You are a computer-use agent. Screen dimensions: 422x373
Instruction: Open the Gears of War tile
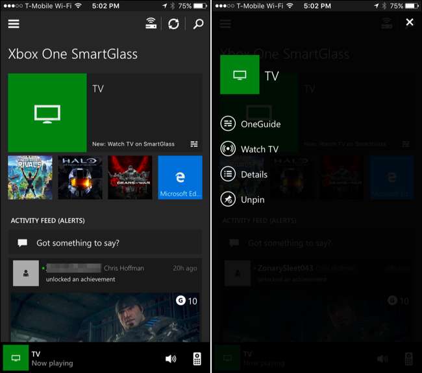point(130,177)
